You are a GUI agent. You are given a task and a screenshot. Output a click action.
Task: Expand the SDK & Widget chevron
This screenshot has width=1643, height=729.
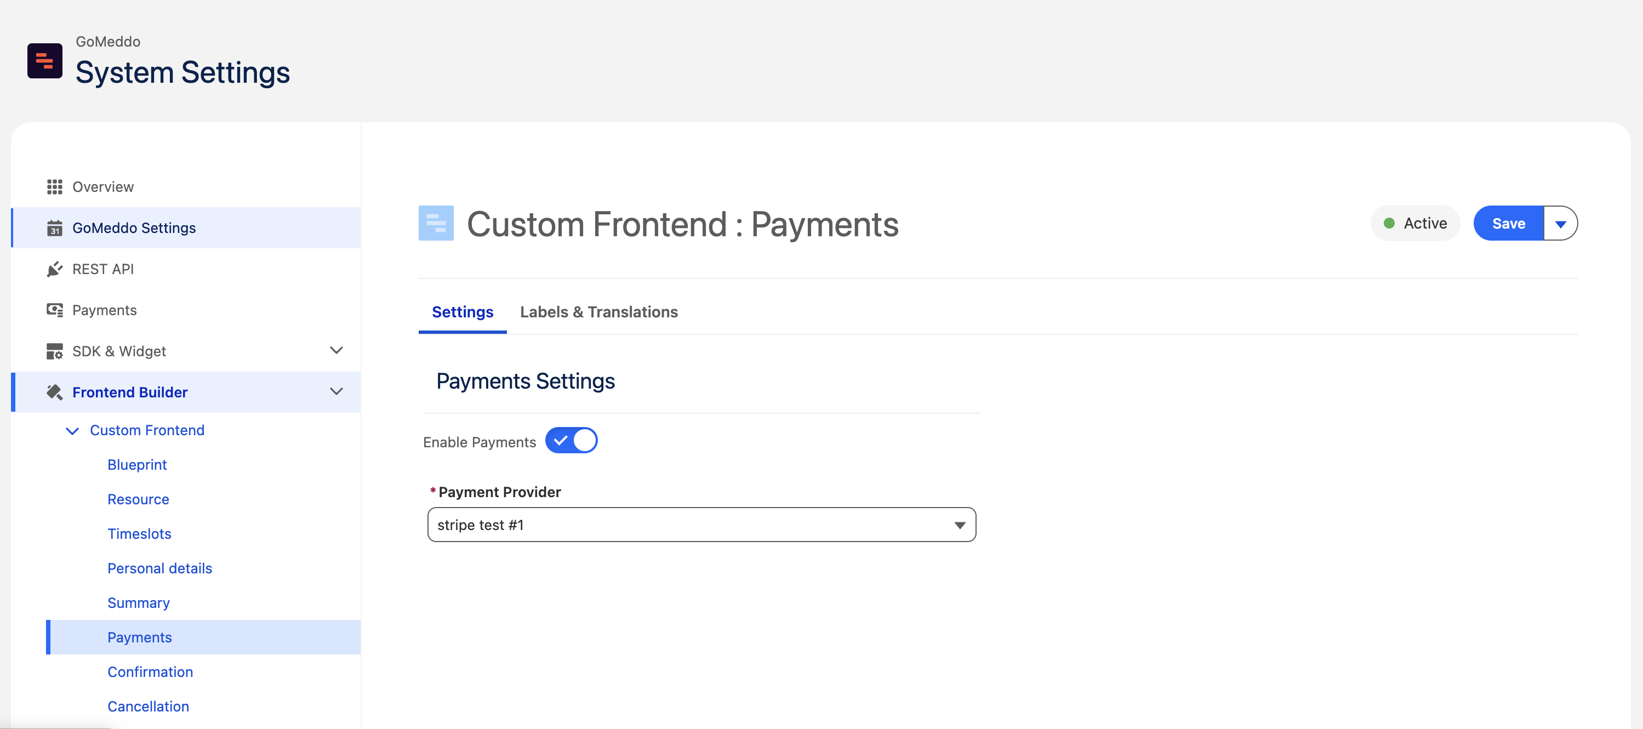click(336, 350)
